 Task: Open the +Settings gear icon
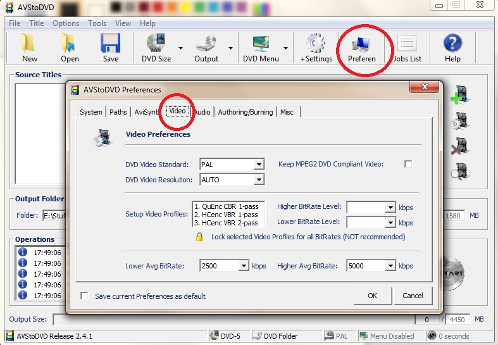click(x=316, y=44)
